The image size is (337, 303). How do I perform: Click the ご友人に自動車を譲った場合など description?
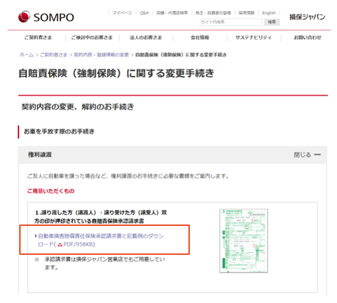pyautogui.click(x=128, y=176)
